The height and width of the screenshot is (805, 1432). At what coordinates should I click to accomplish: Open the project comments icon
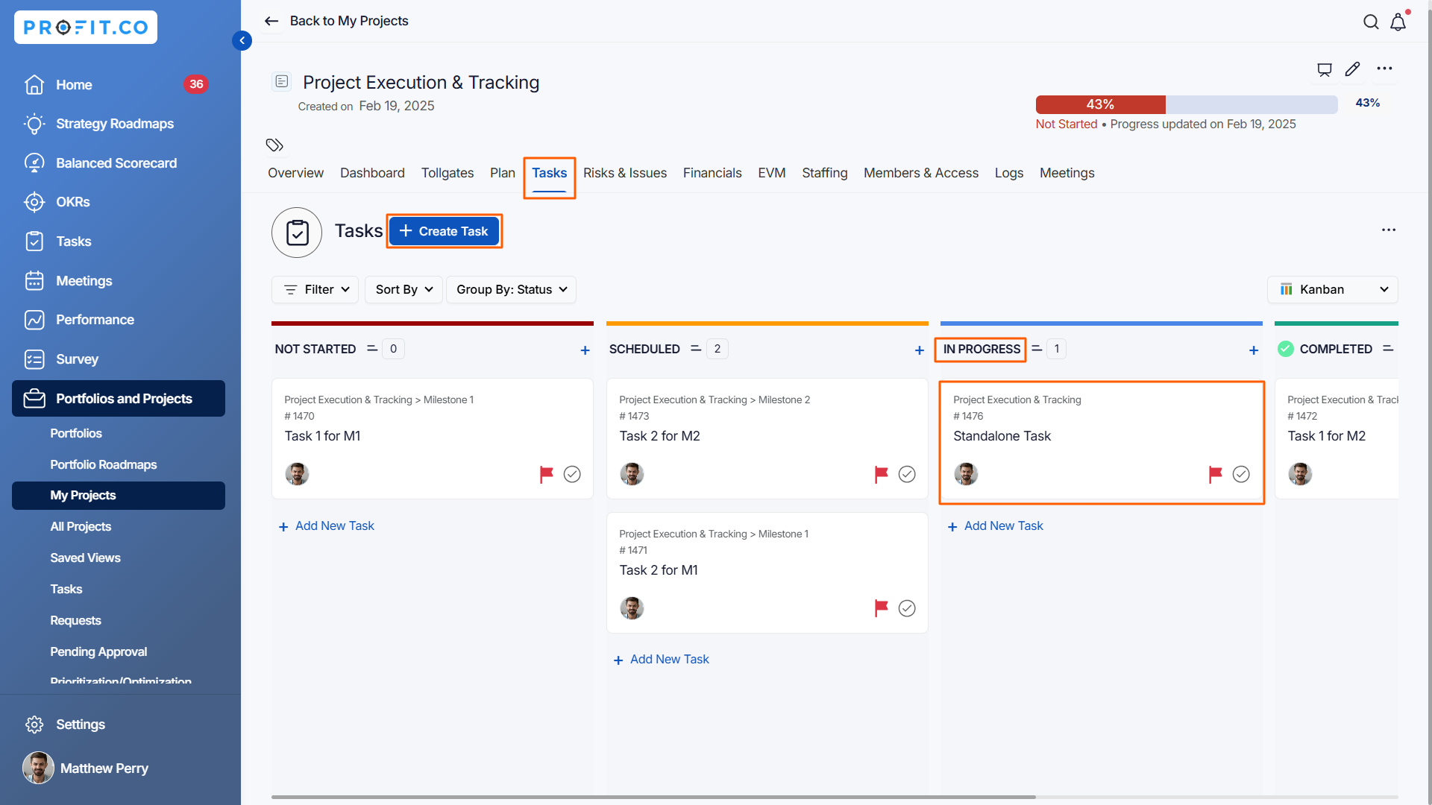1324,69
